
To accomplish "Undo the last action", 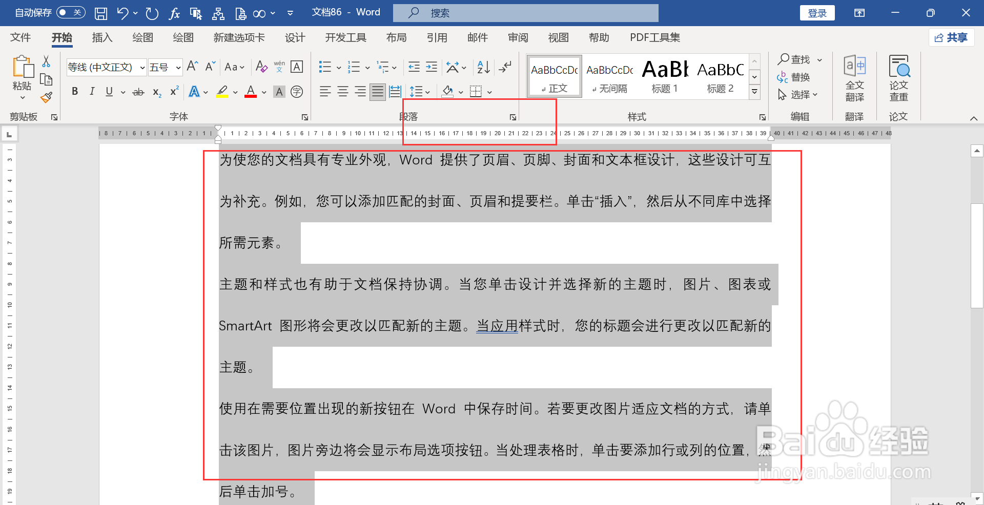I will (x=122, y=13).
